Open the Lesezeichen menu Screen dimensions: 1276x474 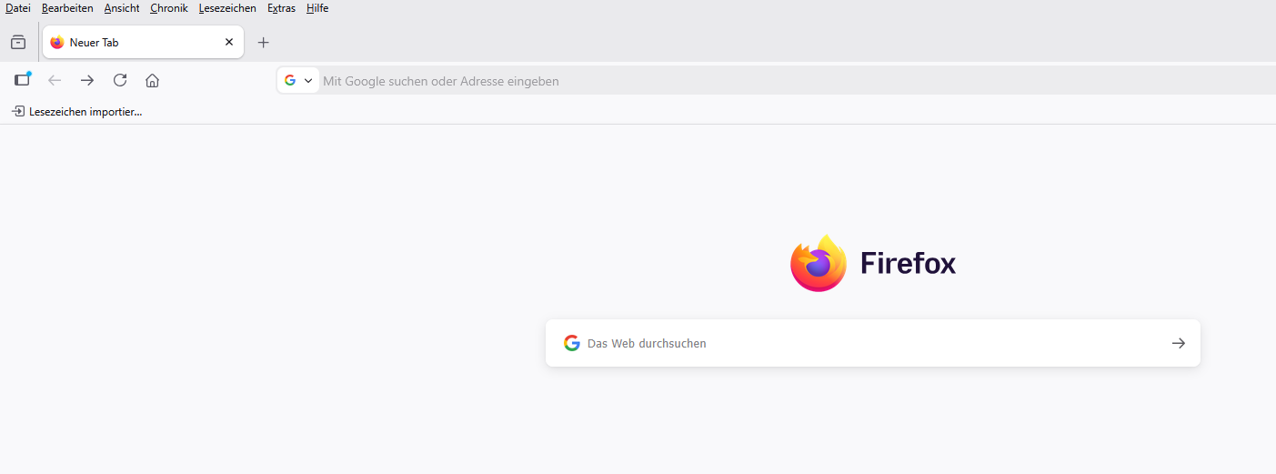pos(227,8)
